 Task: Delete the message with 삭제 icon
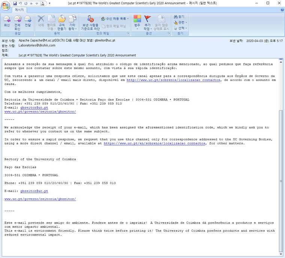point(41,22)
